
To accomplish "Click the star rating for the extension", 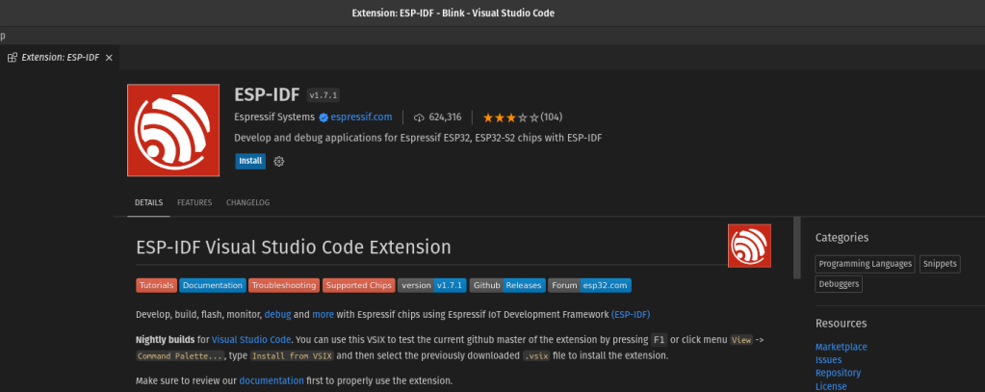I will (510, 118).
